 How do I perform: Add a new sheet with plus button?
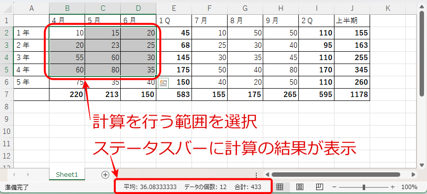pyautogui.click(x=105, y=175)
